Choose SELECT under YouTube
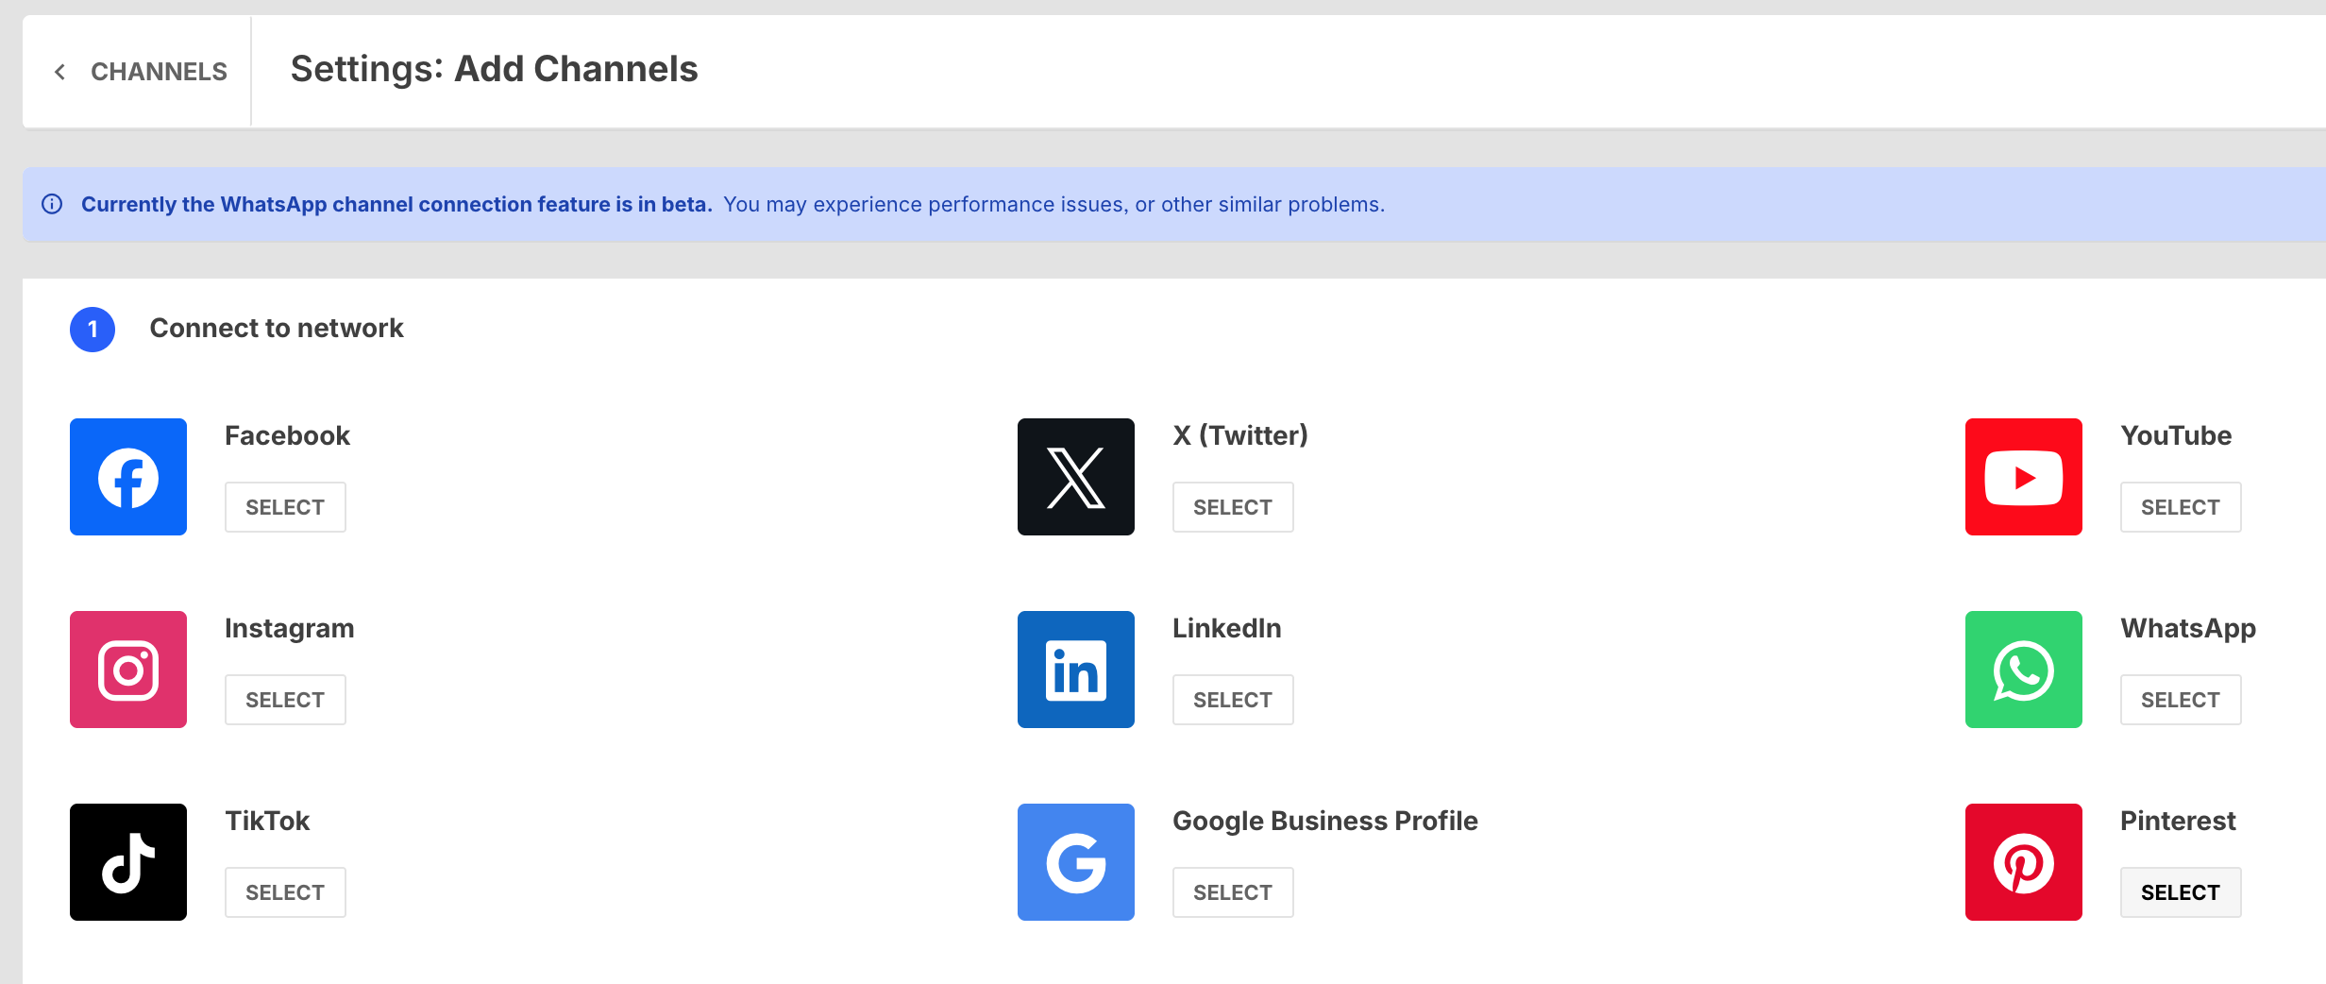Viewport: 2326px width, 984px height. [x=2181, y=507]
